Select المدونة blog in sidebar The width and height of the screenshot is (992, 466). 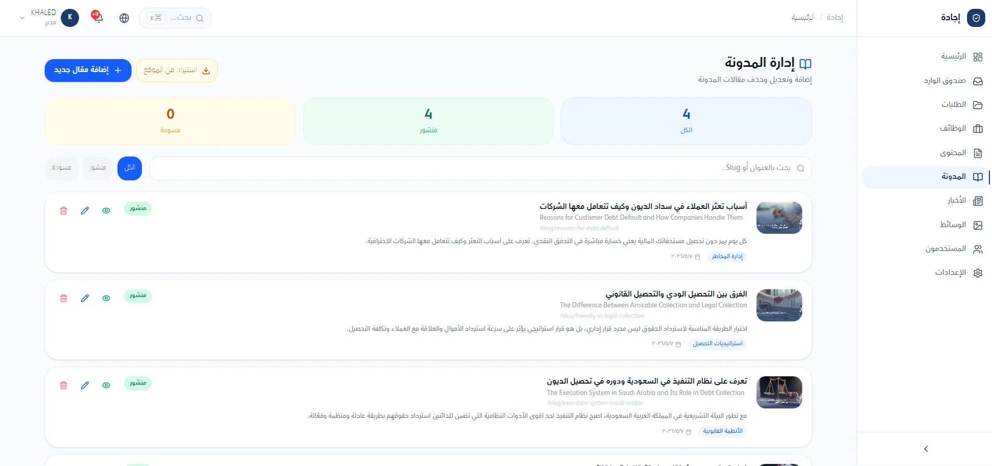[926, 177]
